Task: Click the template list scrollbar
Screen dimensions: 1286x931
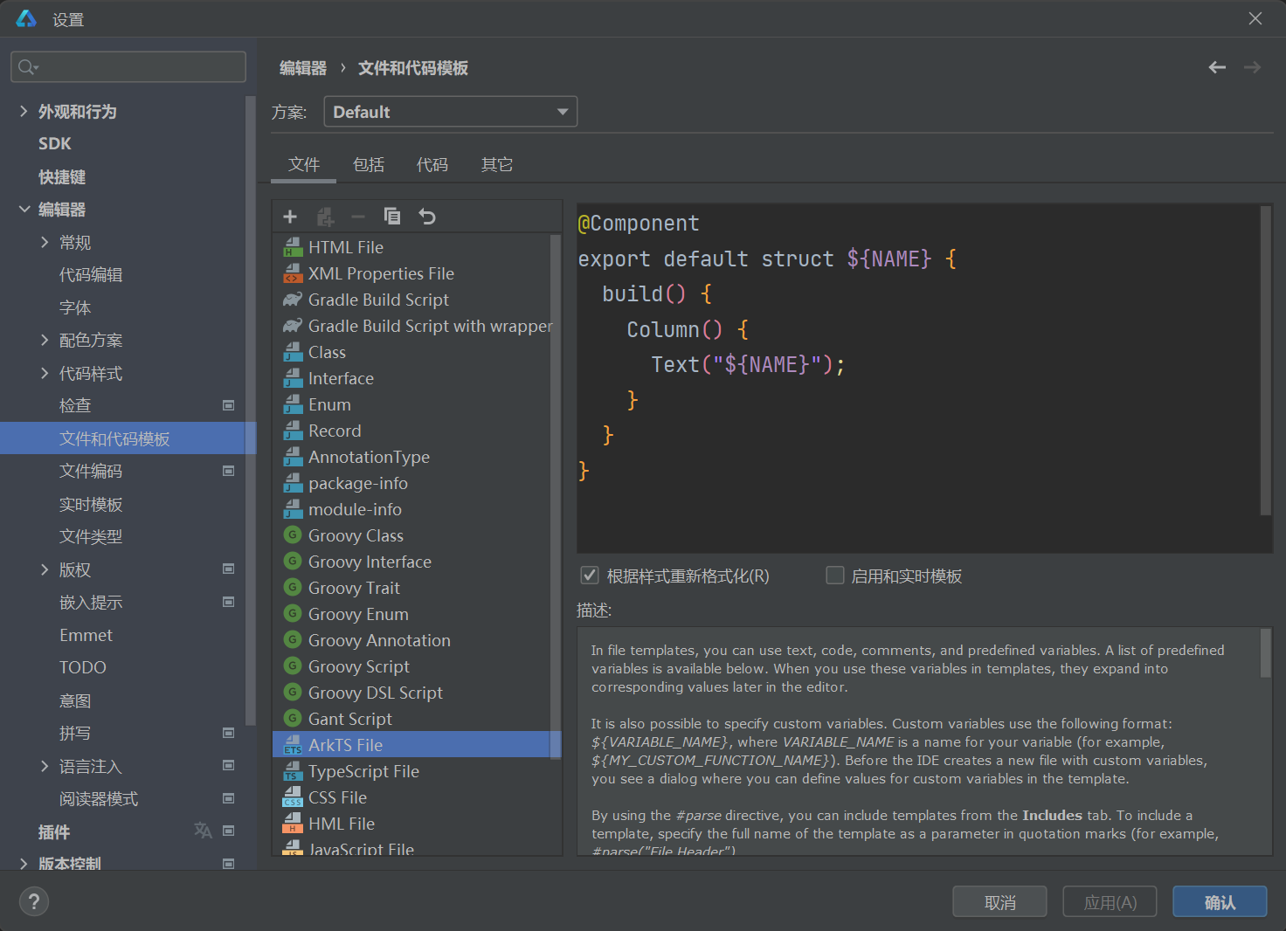Action: (x=555, y=496)
